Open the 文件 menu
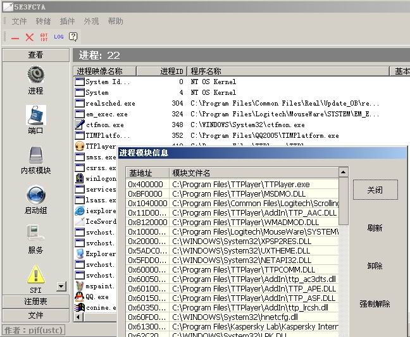Screen dimensions: 410x337 (19, 21)
